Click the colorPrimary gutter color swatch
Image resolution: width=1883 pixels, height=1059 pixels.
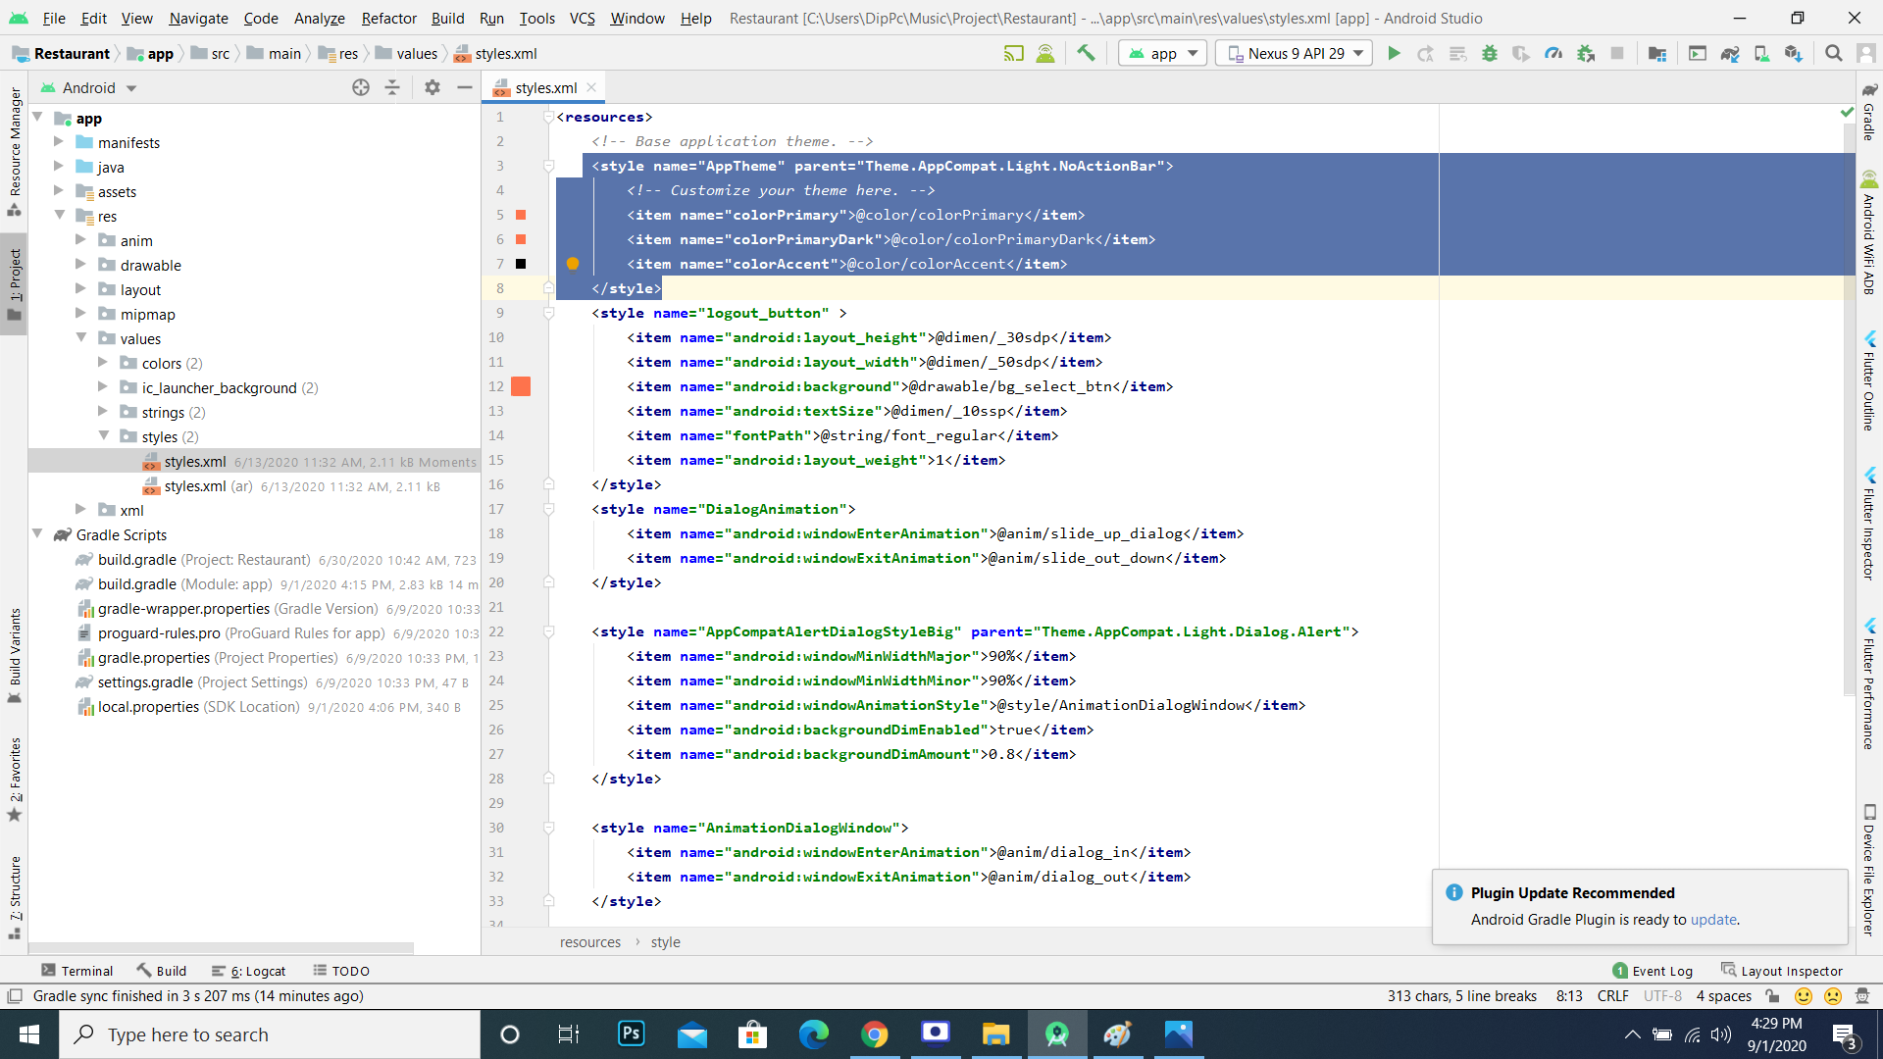coord(521,215)
